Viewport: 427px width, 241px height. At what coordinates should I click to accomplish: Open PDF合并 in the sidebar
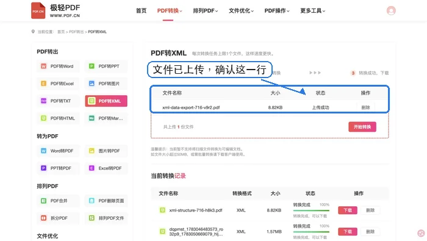pos(58,201)
